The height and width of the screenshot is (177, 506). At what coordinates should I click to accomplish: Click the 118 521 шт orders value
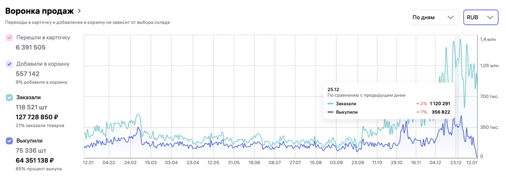pos(31,107)
